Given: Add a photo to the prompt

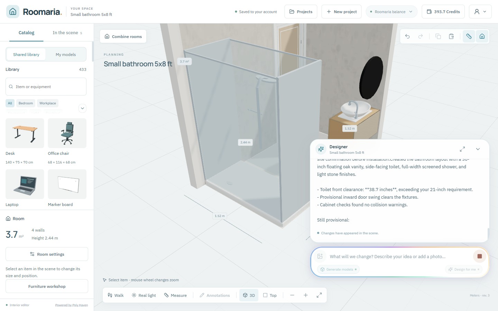Looking at the screenshot, I should pos(320,256).
